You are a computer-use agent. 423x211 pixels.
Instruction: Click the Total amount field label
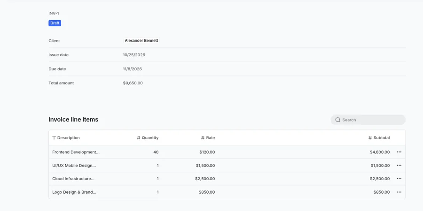click(61, 83)
